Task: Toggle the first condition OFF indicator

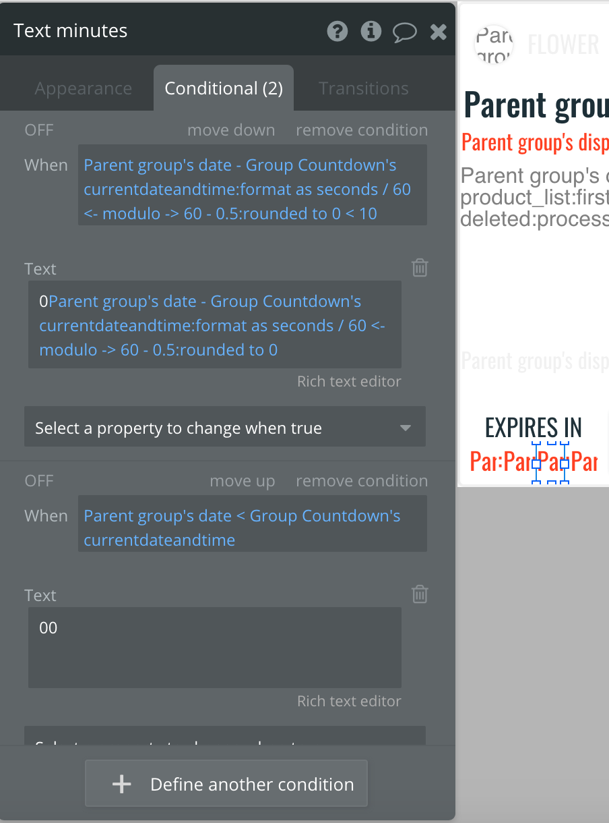Action: pos(39,130)
